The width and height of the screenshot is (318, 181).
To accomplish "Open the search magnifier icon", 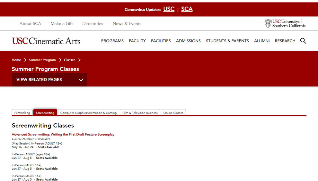I will pos(303,41).
